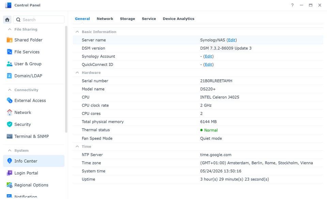Switch to the Storage tab
This screenshot has height=199, width=327.
[x=127, y=19]
